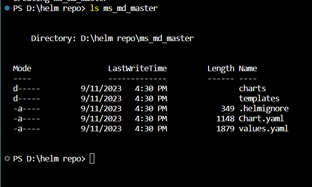Viewport: 312px width, 187px height.
Task: Click the blue command decoration dot
Action: pyautogui.click(x=7, y=8)
